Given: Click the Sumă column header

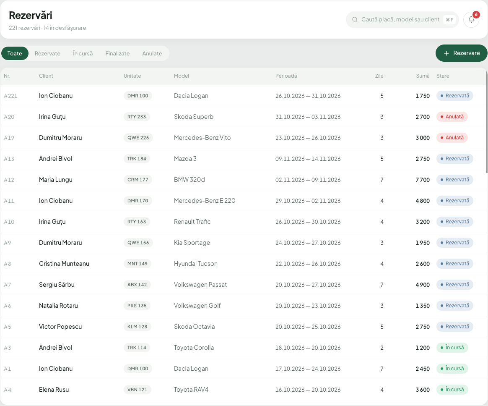Looking at the screenshot, I should pyautogui.click(x=423, y=76).
